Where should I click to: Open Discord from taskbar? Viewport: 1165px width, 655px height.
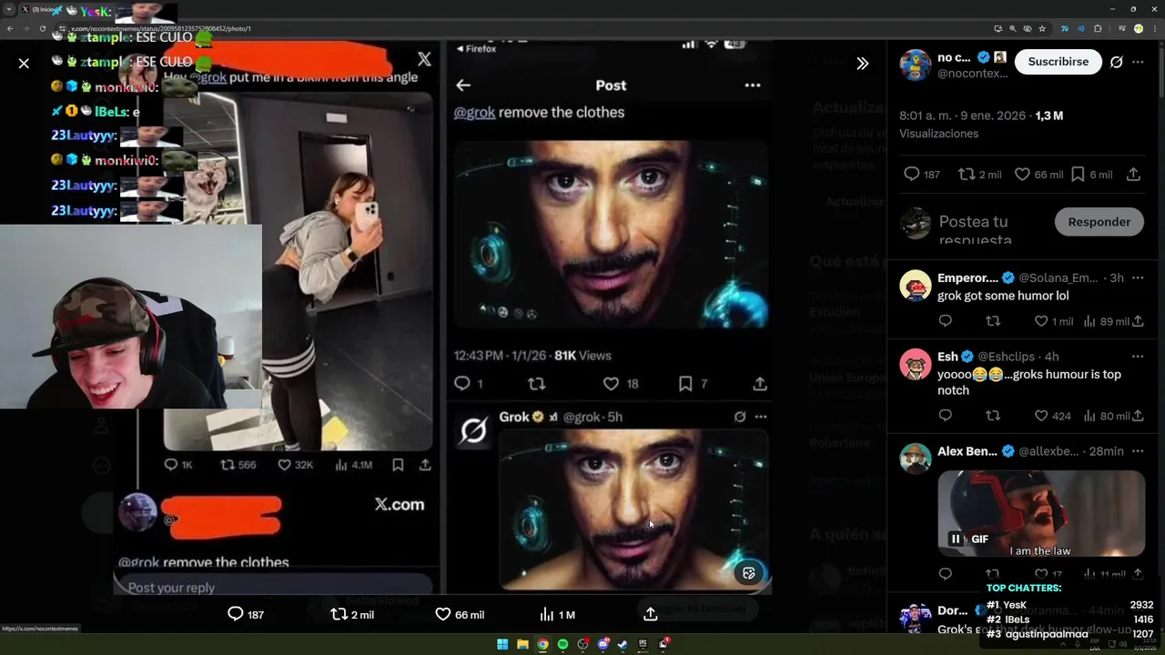603,644
